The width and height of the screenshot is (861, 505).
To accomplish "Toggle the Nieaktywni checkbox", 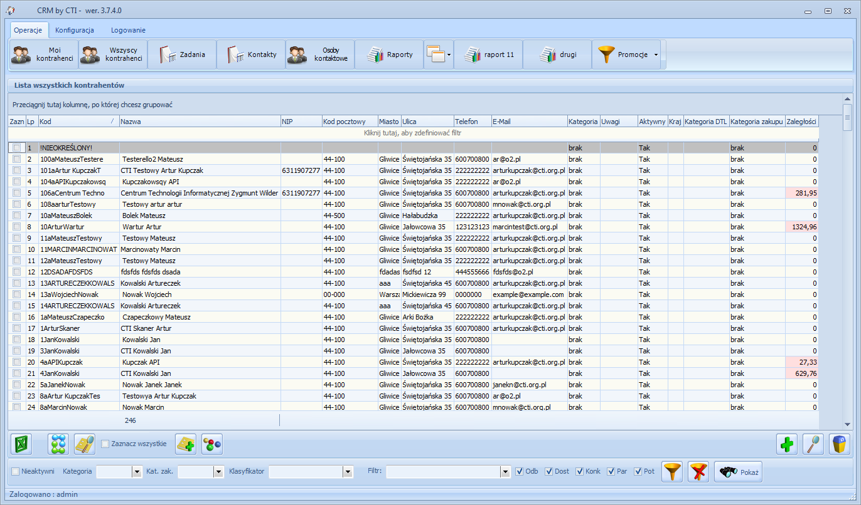I will (16, 471).
